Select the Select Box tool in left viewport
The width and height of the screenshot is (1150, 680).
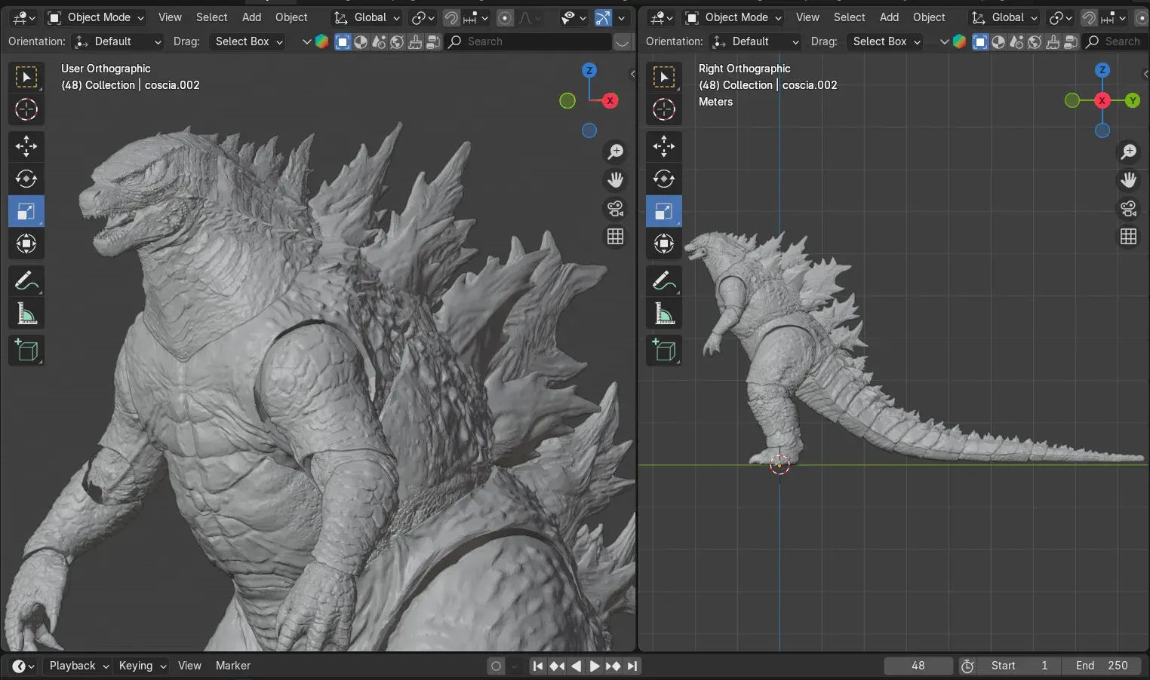coord(26,78)
